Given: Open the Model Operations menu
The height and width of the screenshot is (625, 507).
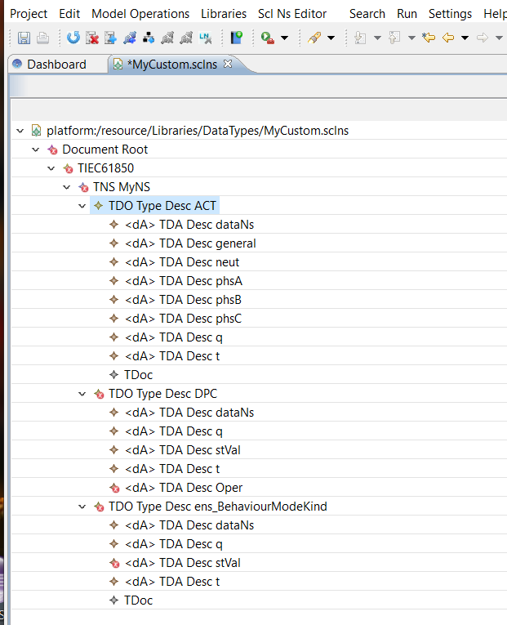Looking at the screenshot, I should 140,14.
